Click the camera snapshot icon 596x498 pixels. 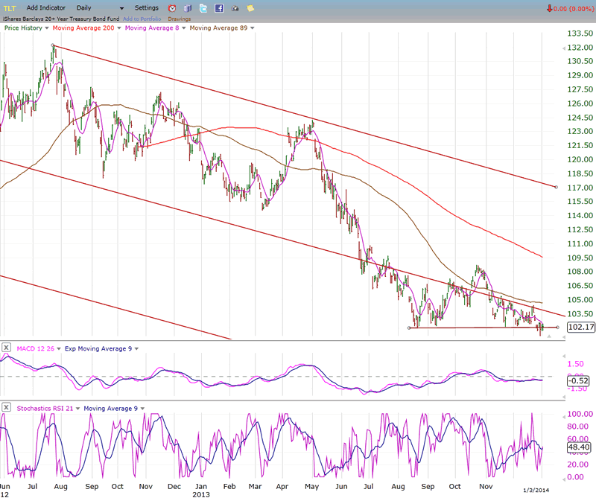[x=235, y=8]
